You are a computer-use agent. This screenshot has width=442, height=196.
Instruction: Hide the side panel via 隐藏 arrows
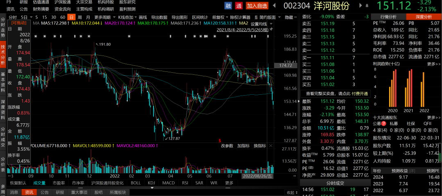click(x=291, y=17)
